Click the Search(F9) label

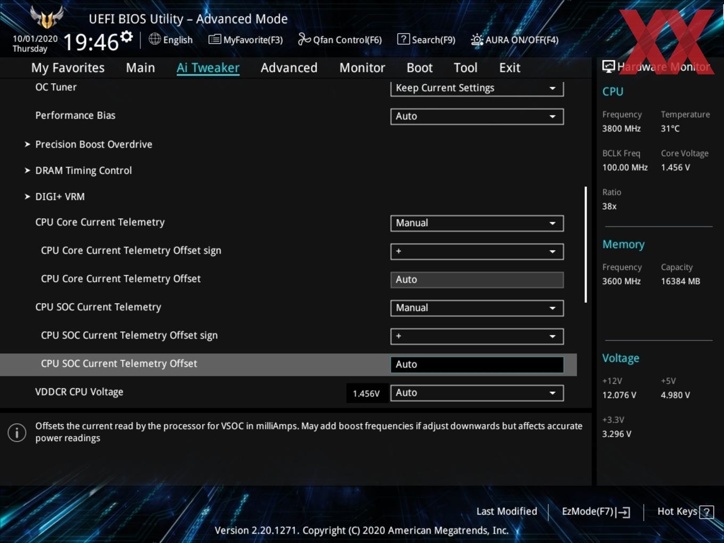coord(434,40)
